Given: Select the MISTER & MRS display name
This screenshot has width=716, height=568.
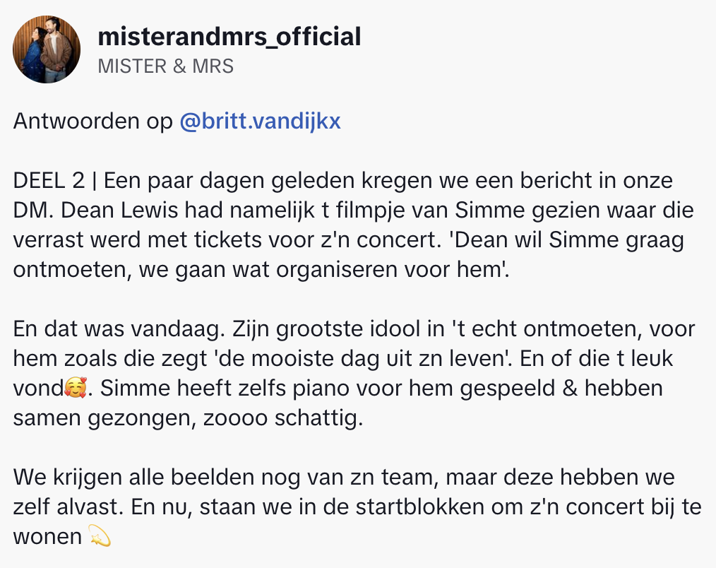Looking at the screenshot, I should 165,66.
